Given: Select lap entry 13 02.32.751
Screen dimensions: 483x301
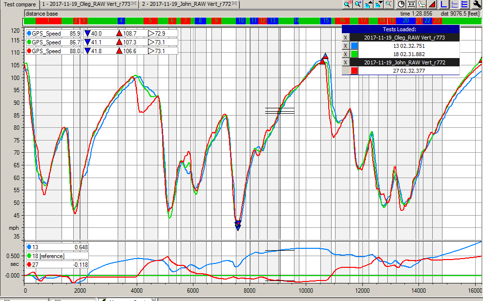Looking at the screenshot, I should pos(409,46).
